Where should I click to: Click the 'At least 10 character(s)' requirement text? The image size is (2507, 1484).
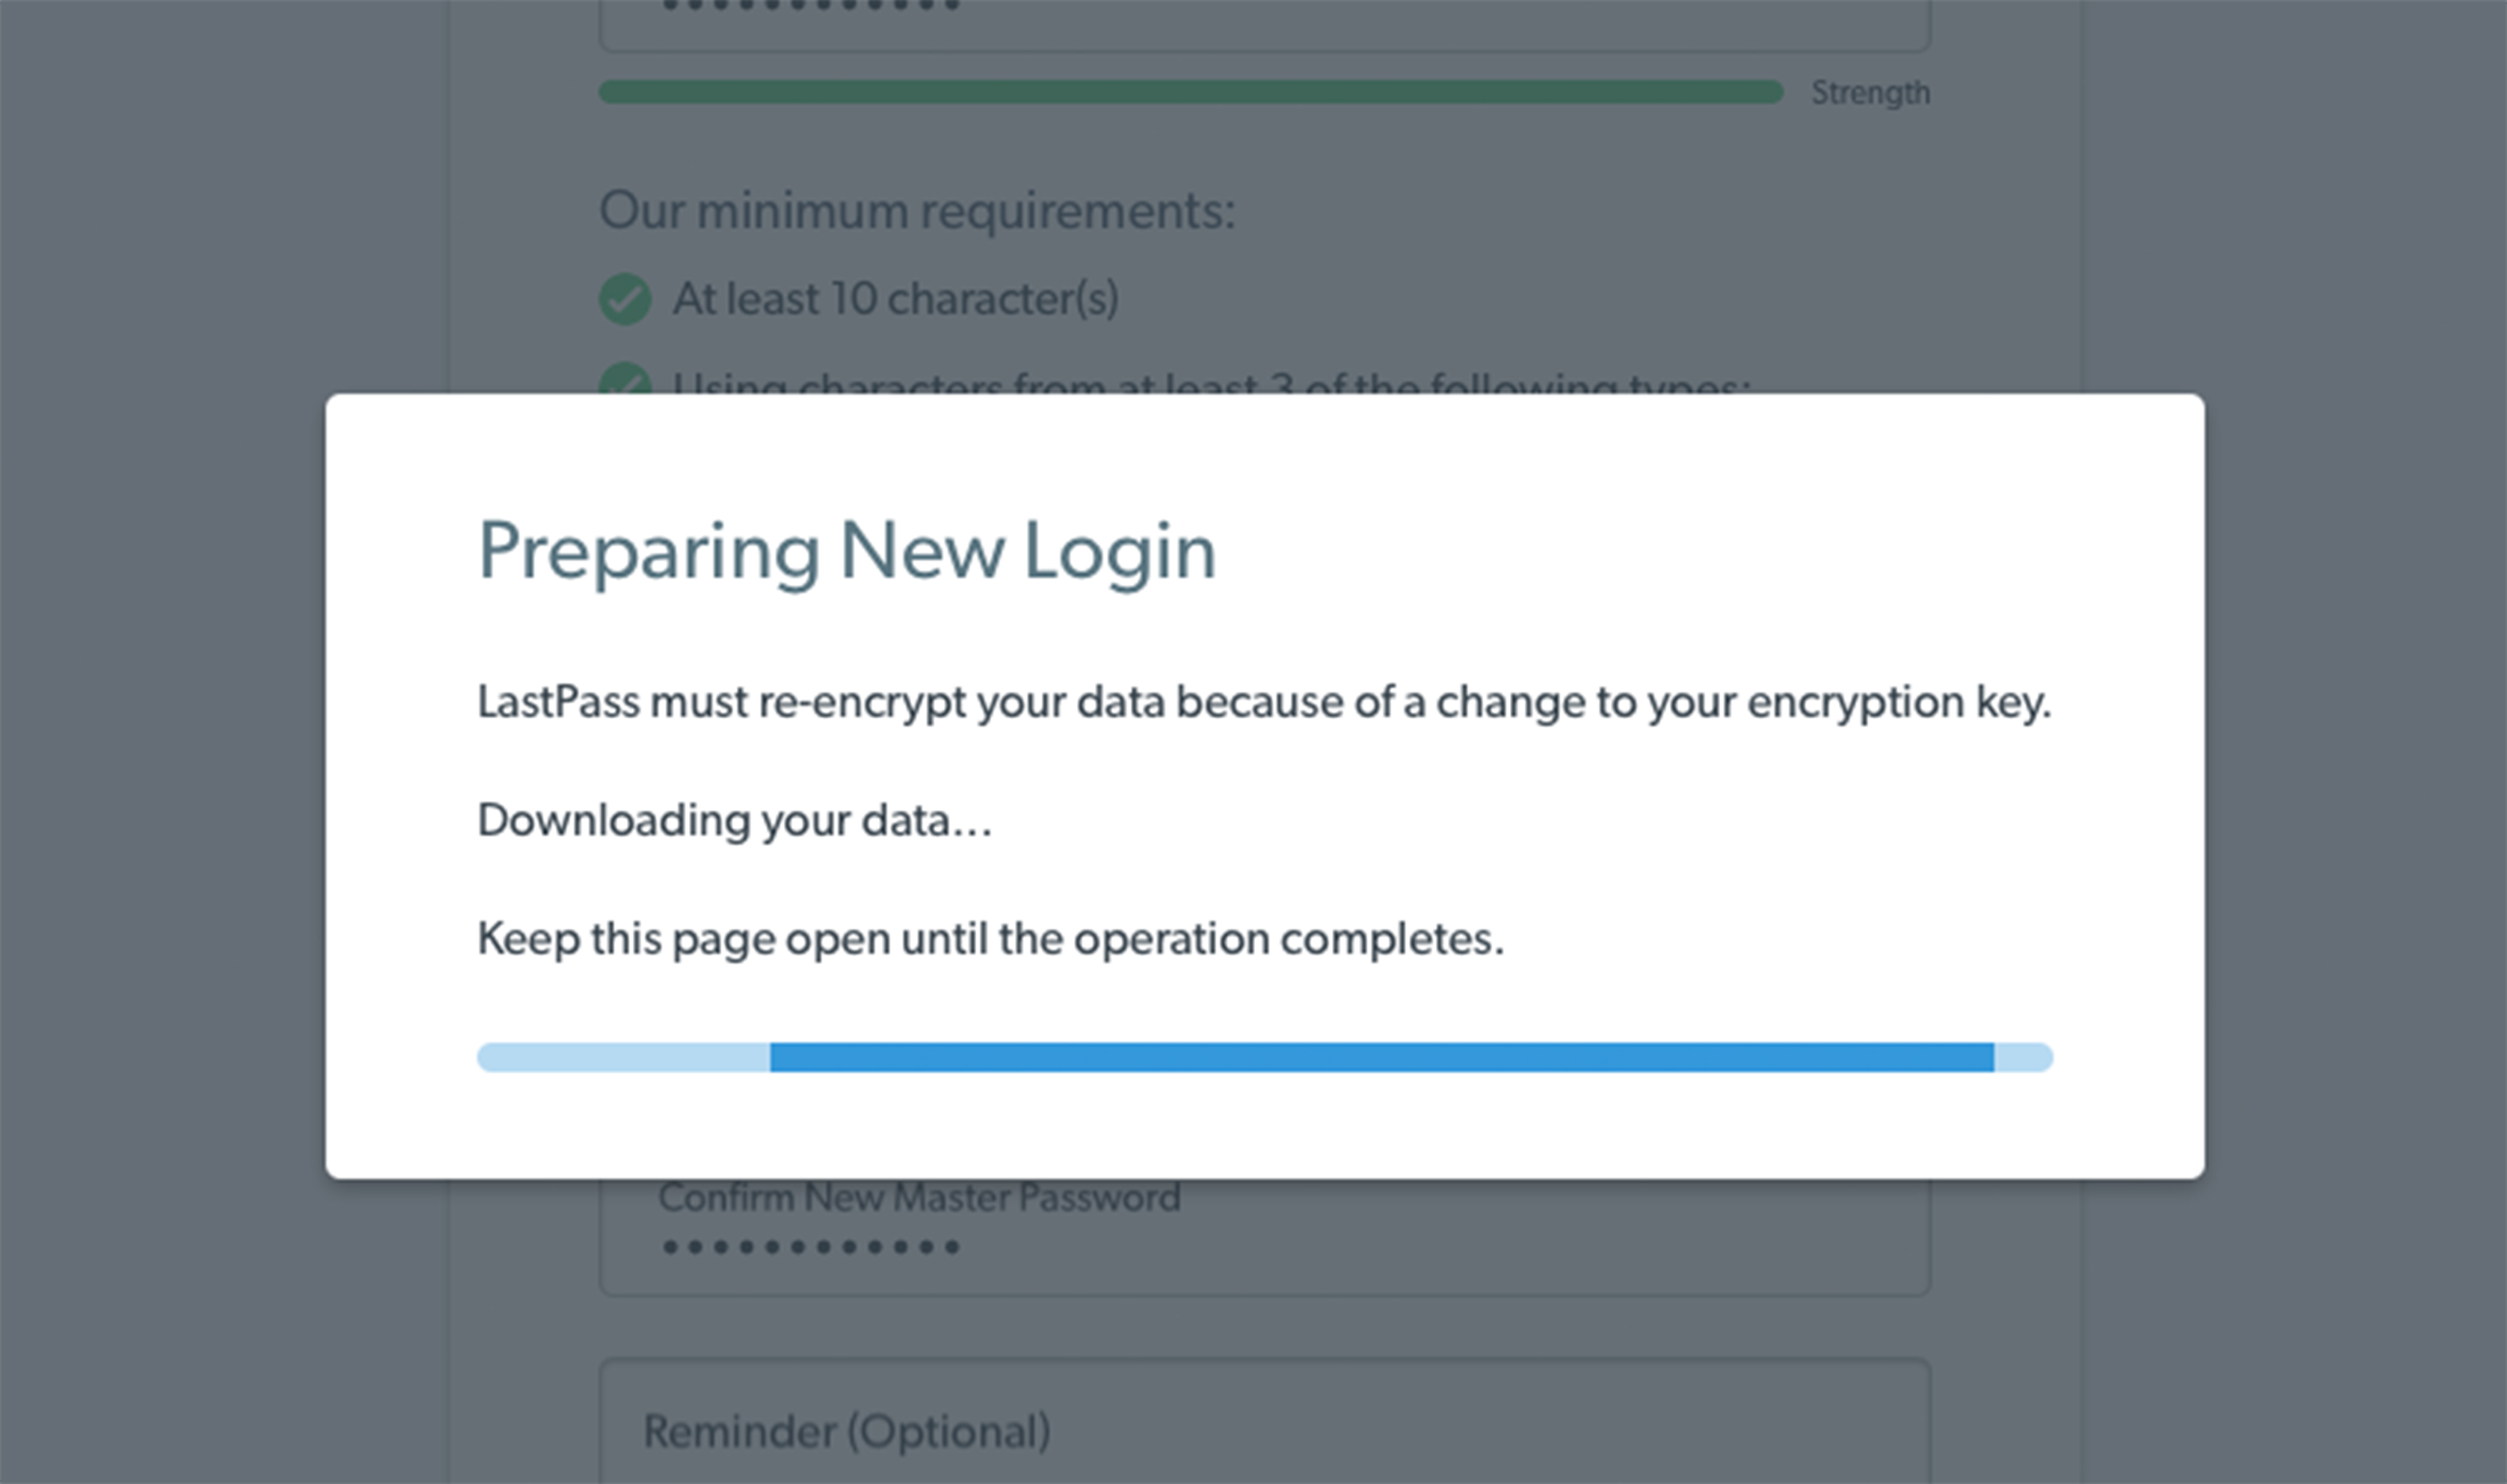(x=895, y=298)
